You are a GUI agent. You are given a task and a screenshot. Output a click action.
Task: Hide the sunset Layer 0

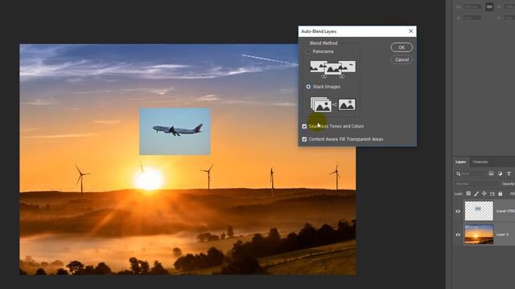[x=458, y=234]
